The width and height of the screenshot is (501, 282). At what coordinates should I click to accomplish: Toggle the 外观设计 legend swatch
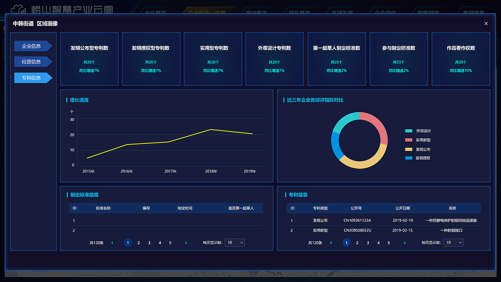tap(409, 131)
